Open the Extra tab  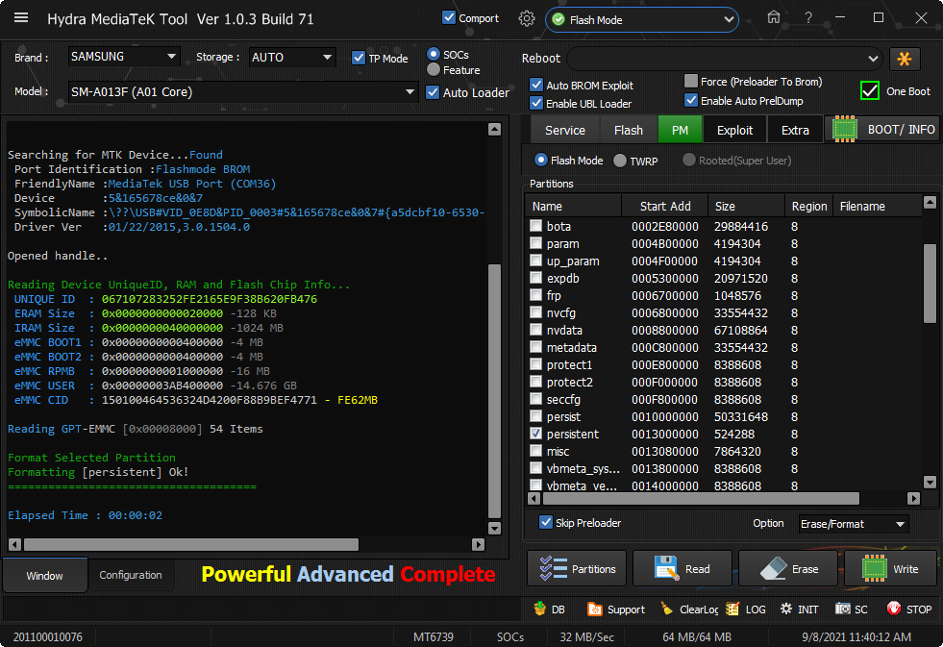click(x=795, y=130)
